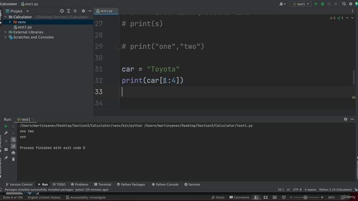Viewport: 358px width, 201px height.
Task: Expand Scratches and Consoles node
Action: point(6,37)
